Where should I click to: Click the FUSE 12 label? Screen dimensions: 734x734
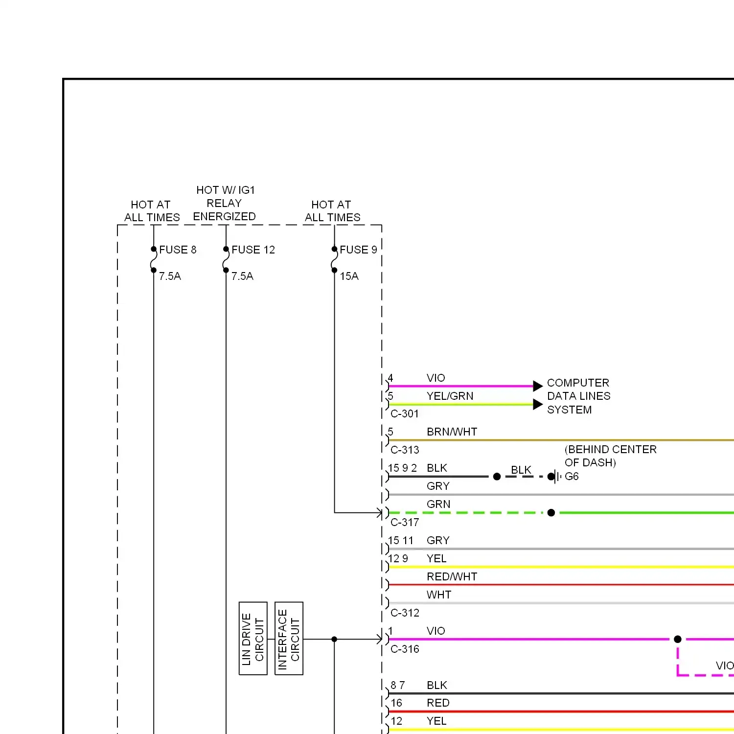(253, 250)
